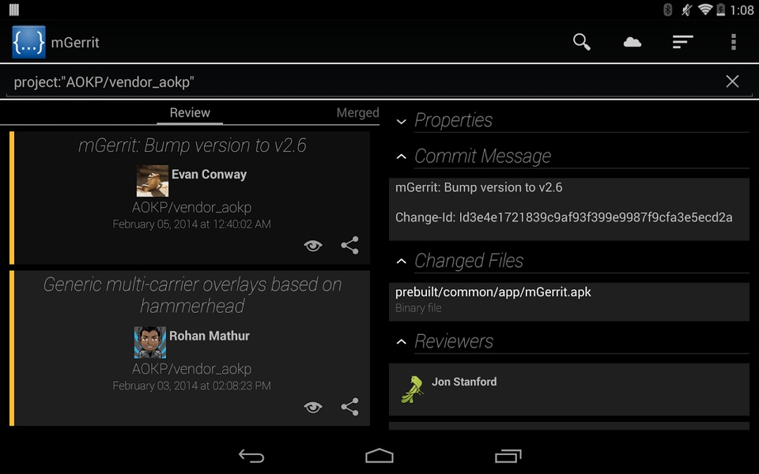This screenshot has height=474, width=759.
Task: Select the Change-Id line in commit message
Action: click(564, 217)
